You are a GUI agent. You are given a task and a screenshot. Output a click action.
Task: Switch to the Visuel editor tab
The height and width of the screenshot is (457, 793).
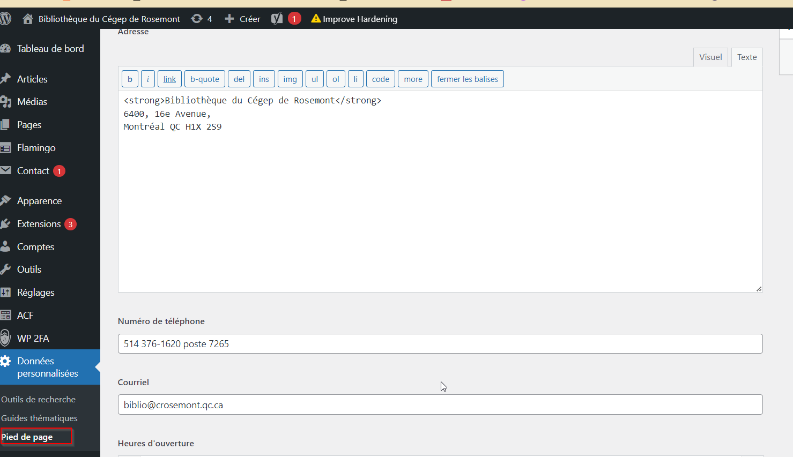(x=710, y=57)
